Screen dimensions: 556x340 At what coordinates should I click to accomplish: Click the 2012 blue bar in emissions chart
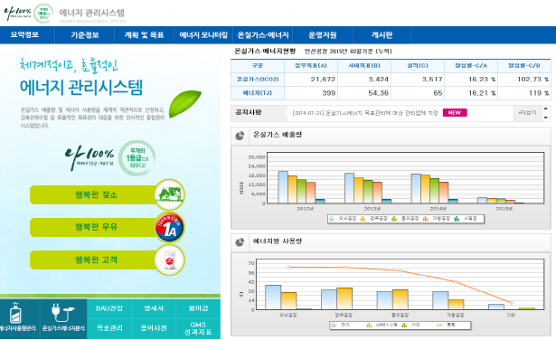coord(283,187)
